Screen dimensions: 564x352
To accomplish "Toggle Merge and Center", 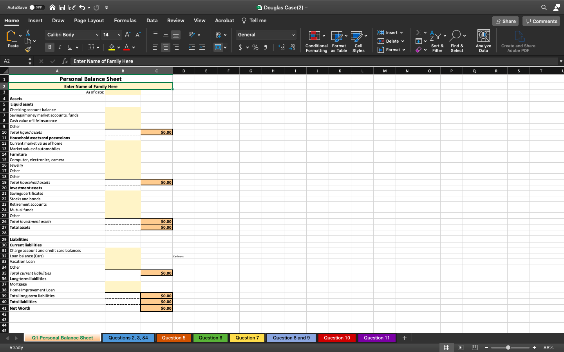I will [218, 47].
